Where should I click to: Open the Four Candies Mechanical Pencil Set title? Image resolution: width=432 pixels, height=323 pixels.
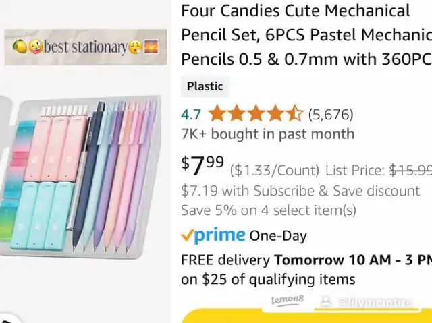point(306,35)
